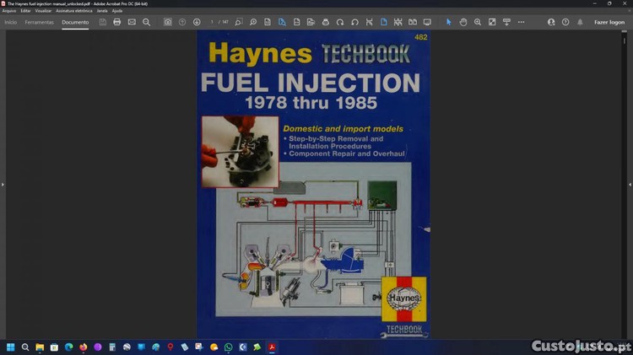Open WhatsApp from the Windows taskbar
The width and height of the screenshot is (633, 355).
coord(229,347)
